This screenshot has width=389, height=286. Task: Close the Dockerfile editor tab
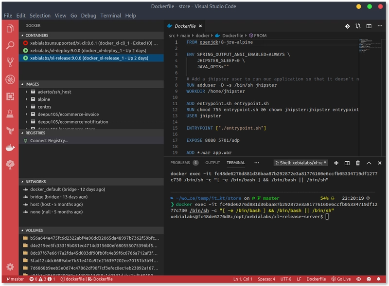[200, 26]
